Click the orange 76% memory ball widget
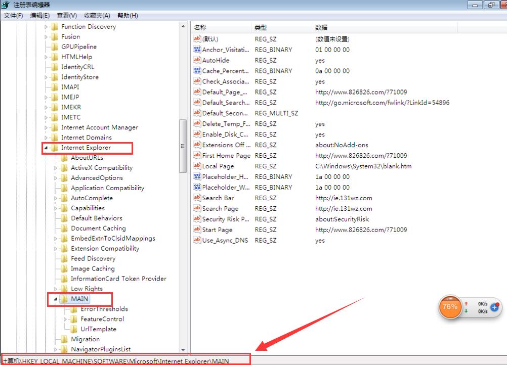 (449, 306)
